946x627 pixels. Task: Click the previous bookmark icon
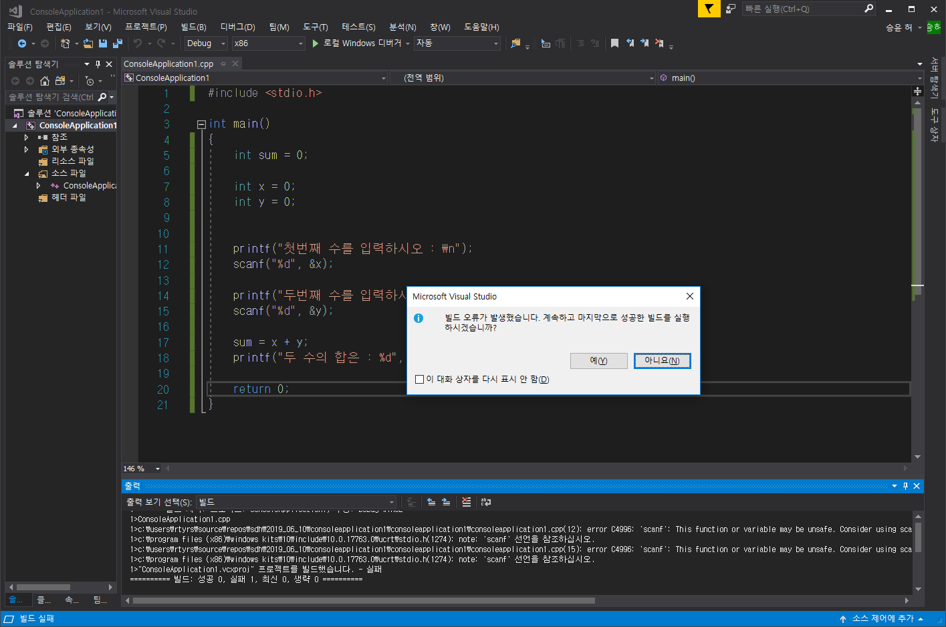(x=630, y=43)
